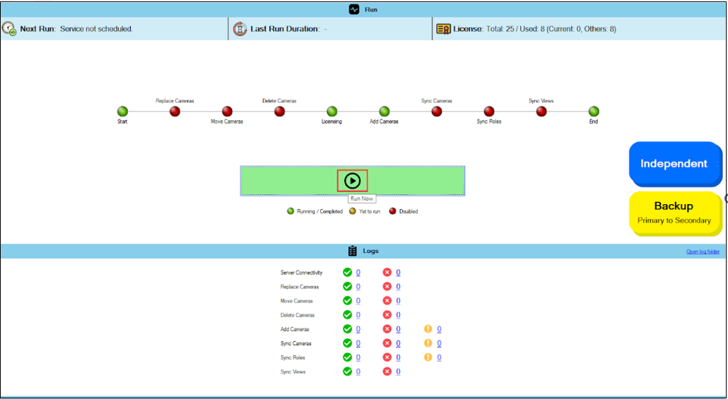The width and height of the screenshot is (728, 399).
Task: Click the Sync Cameras yellow warning icon
Action: [428, 343]
